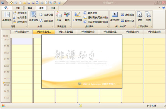The width and height of the screenshot is (166, 109).
Task: Click the pencil note icon in status bar
Action: click(80, 105)
